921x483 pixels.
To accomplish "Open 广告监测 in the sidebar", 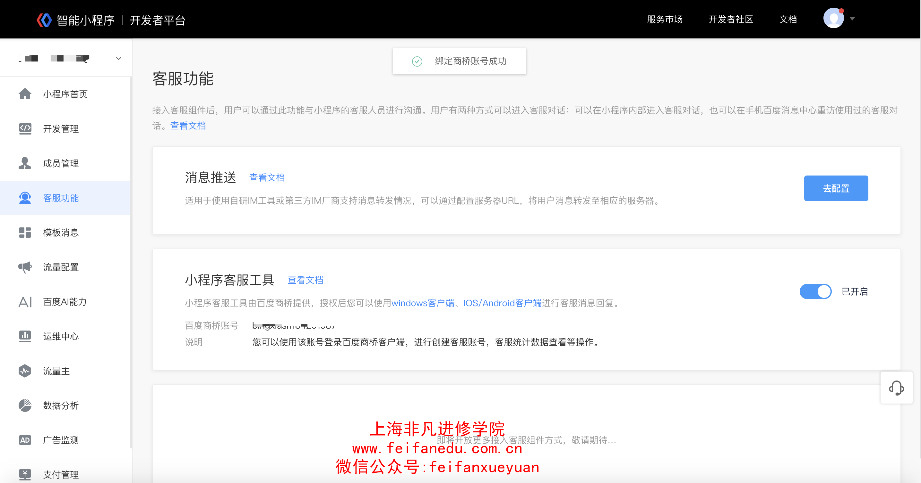I will [x=65, y=440].
